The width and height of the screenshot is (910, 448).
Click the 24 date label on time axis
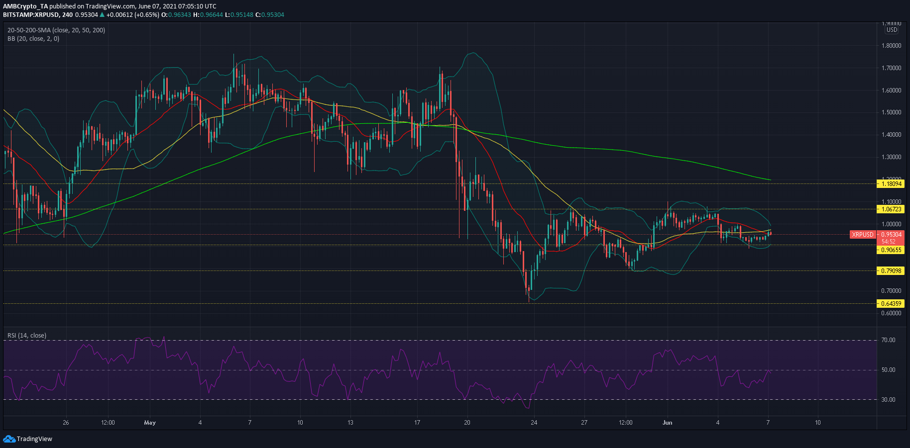tap(534, 423)
